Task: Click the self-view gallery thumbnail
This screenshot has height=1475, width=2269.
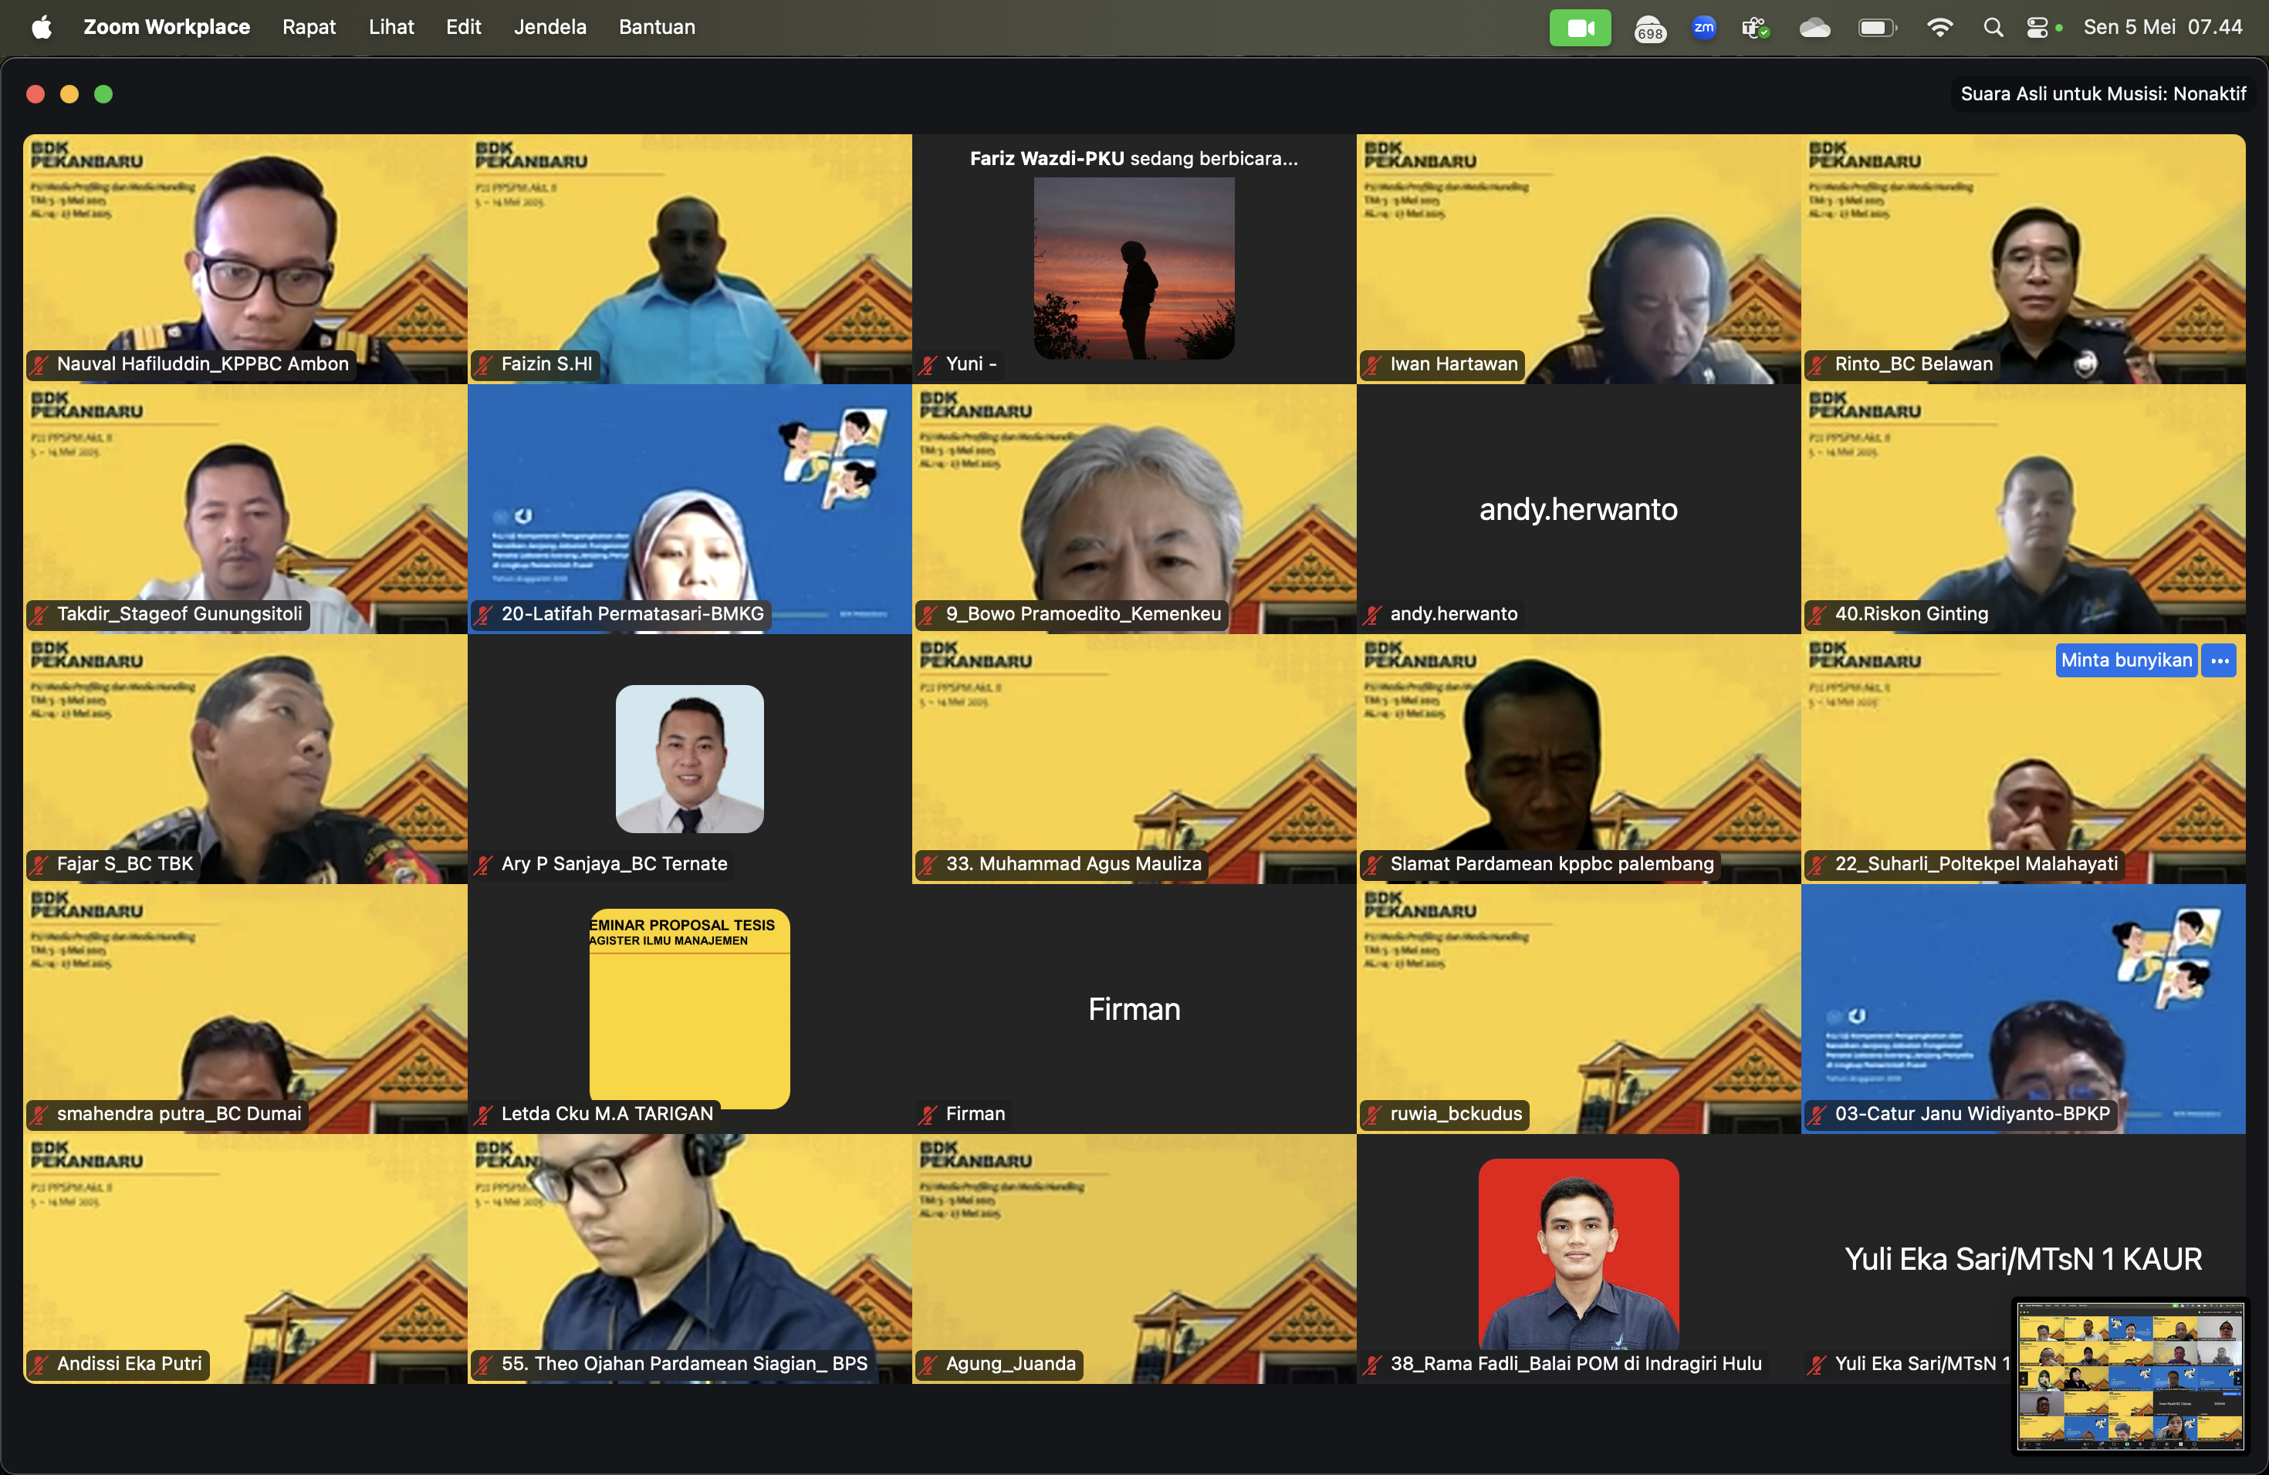Action: 2130,1376
